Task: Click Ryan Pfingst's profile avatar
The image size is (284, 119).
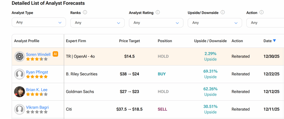Action: tap(19, 74)
